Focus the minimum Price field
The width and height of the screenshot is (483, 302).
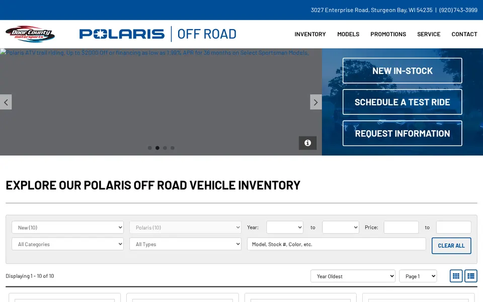(401, 228)
